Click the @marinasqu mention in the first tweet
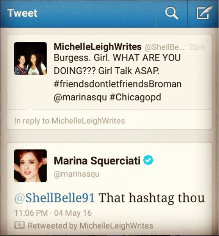Viewport: 219px width, 236px height. point(80,98)
